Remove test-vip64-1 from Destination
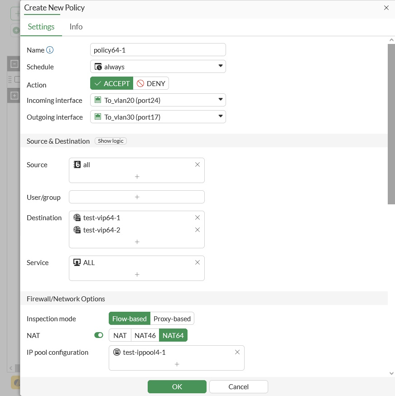This screenshot has height=396, width=395. (197, 217)
